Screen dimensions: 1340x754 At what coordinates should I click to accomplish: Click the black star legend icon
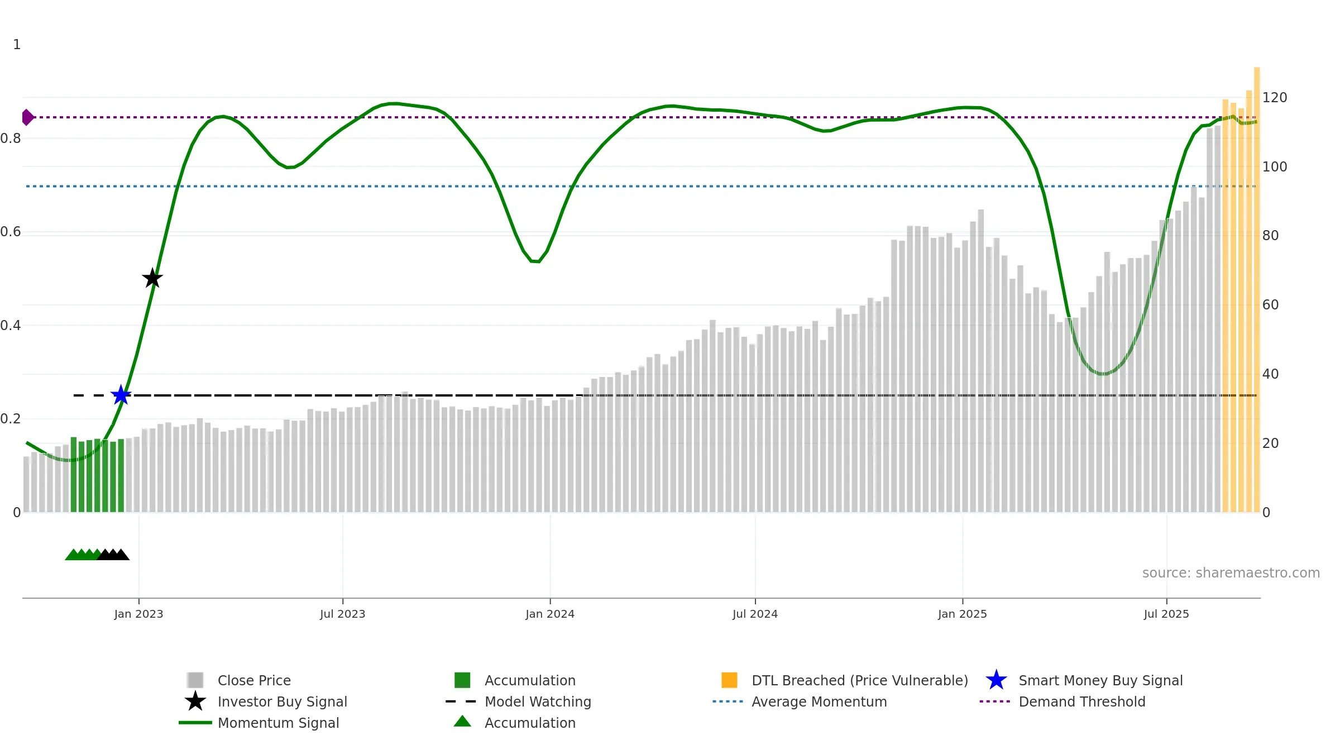tap(195, 701)
